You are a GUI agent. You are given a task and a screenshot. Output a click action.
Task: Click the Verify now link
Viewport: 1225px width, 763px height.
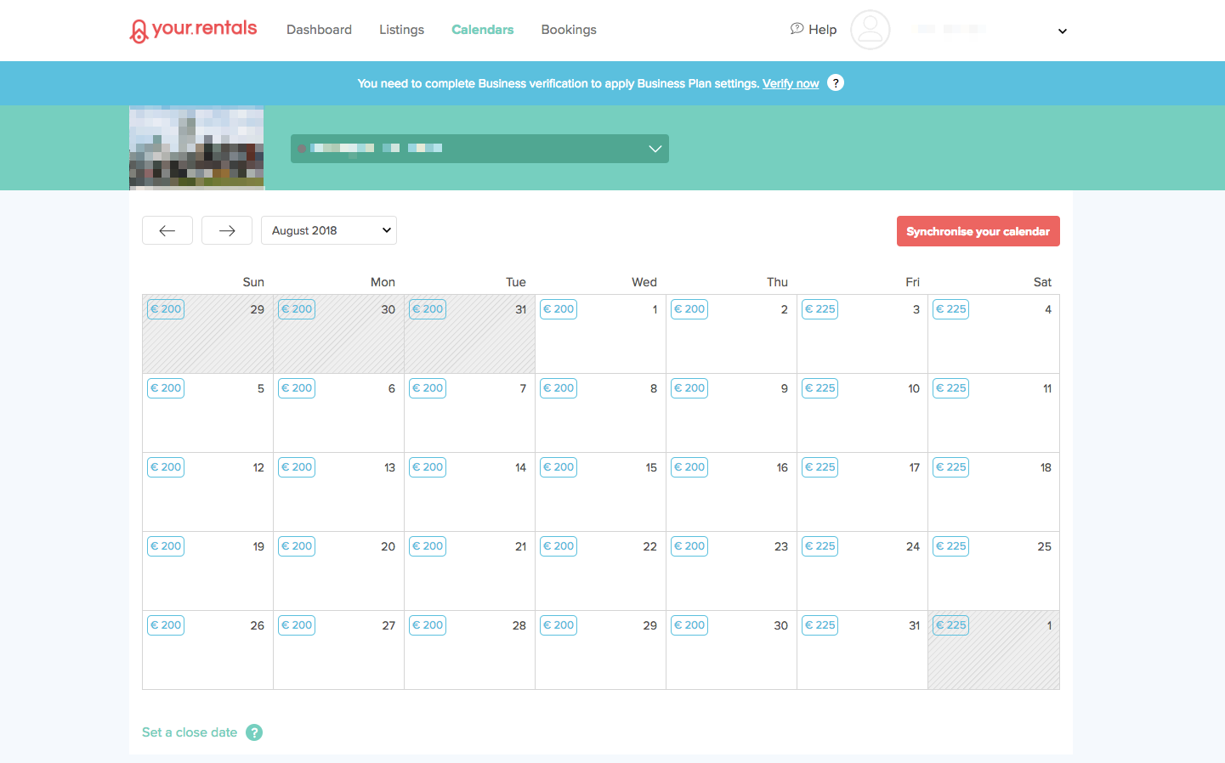791,83
